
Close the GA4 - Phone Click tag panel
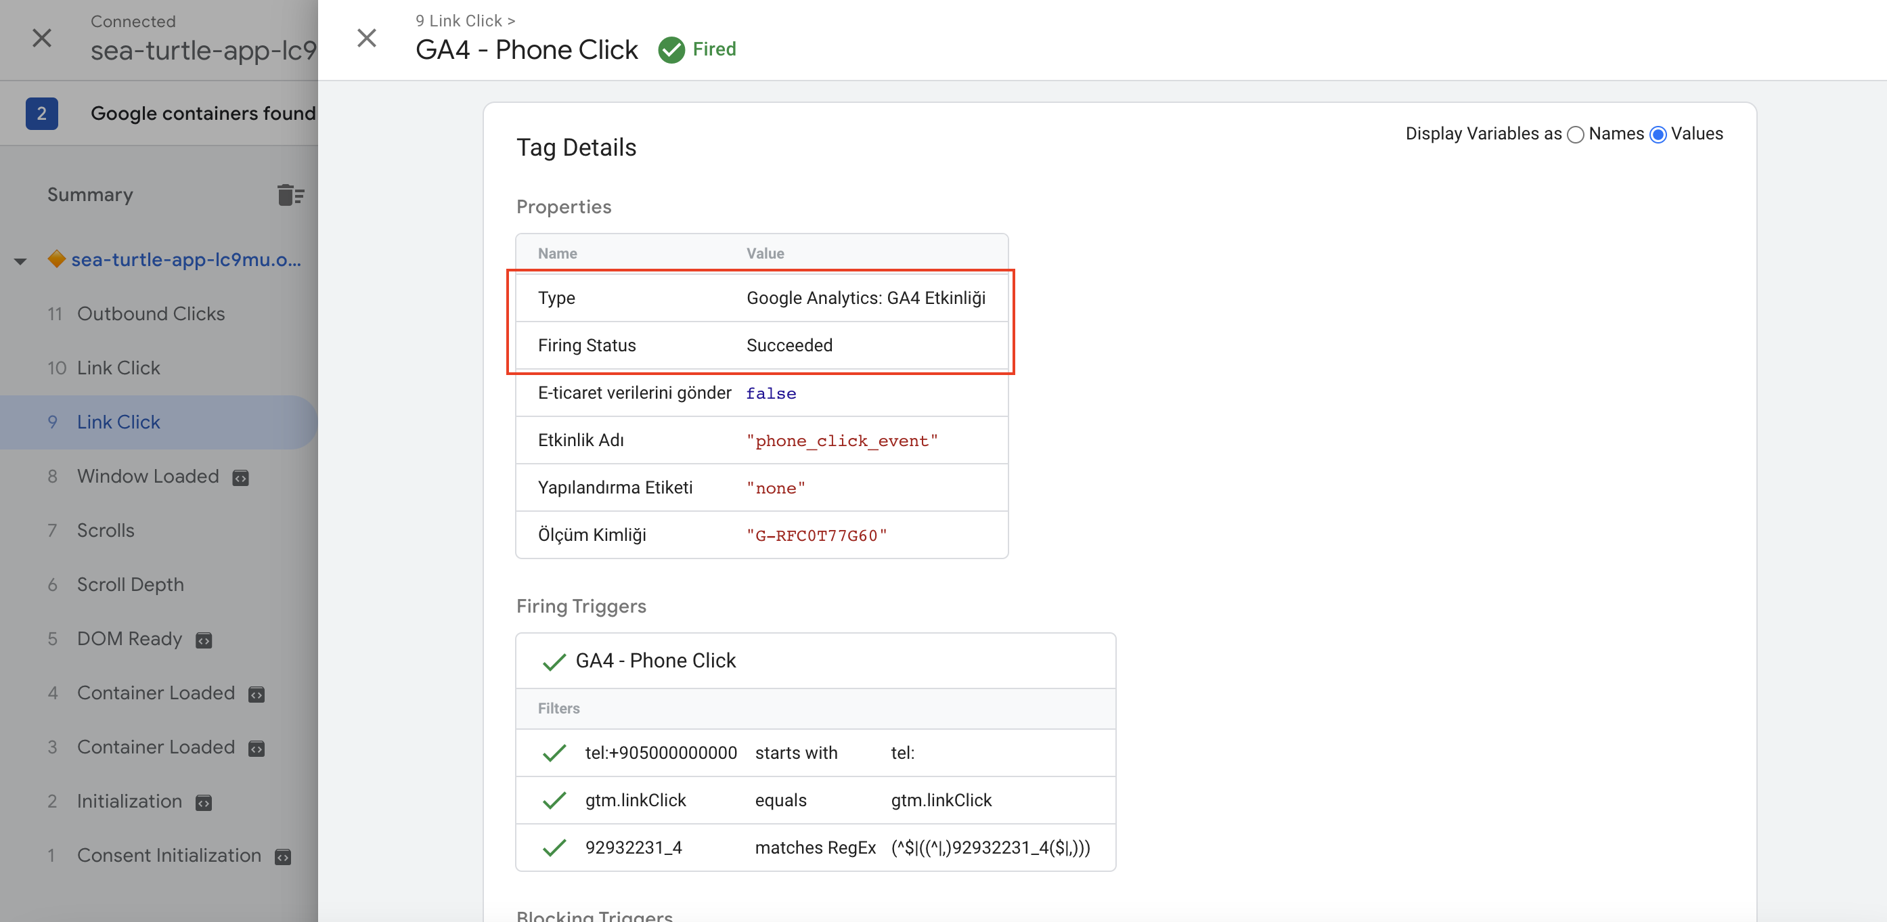coord(366,38)
